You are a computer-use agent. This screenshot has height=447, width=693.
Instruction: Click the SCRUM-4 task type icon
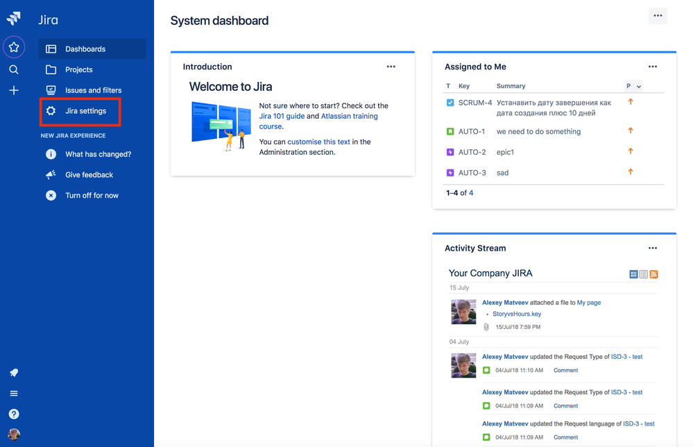click(x=450, y=103)
